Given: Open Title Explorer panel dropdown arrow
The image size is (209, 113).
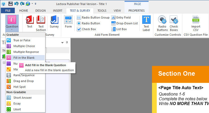Looking at the screenshot, I should point(62,43).
